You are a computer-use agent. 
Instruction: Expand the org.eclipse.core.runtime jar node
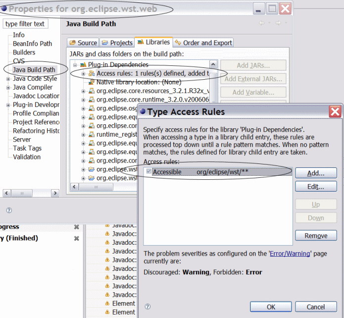[x=83, y=100]
